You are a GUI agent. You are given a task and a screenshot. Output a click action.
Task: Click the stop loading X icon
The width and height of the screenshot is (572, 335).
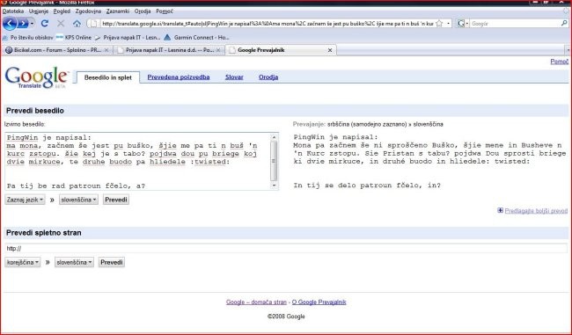point(61,24)
